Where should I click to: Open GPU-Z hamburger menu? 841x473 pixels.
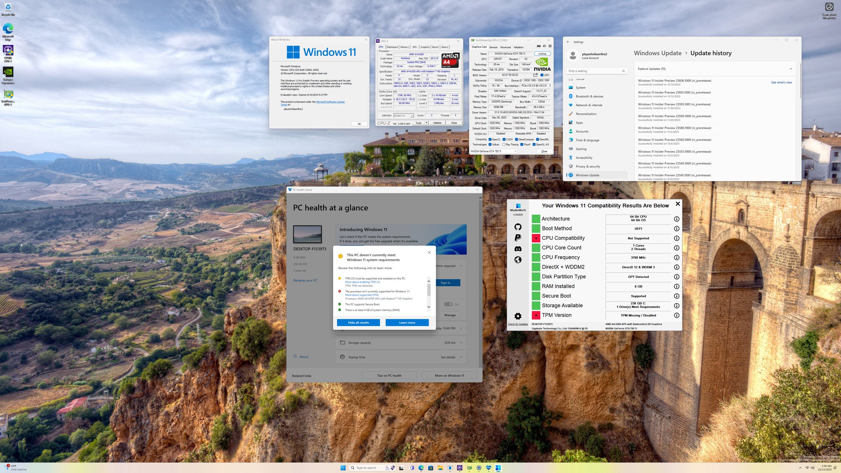[x=550, y=46]
